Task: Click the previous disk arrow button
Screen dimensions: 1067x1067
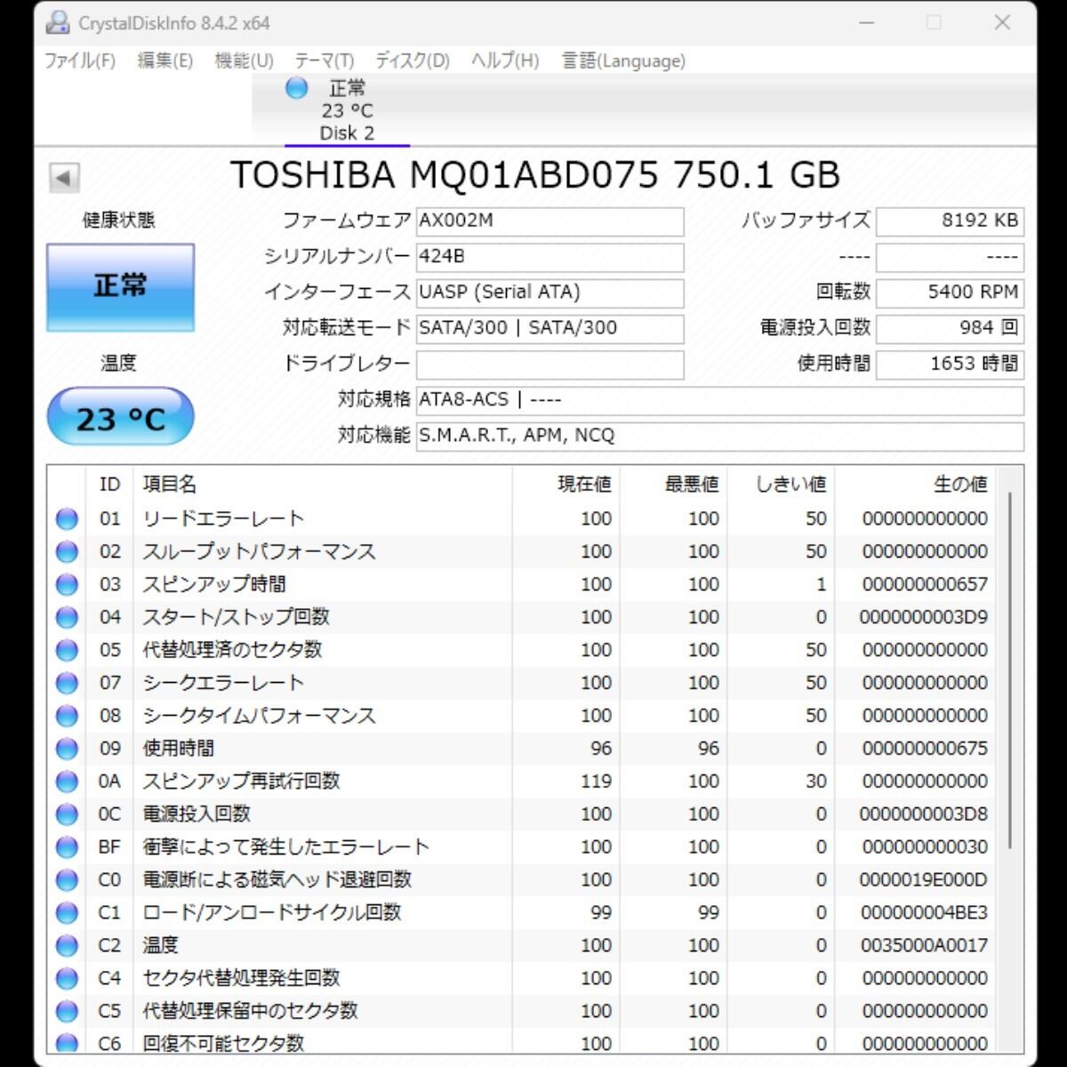Action: [64, 177]
